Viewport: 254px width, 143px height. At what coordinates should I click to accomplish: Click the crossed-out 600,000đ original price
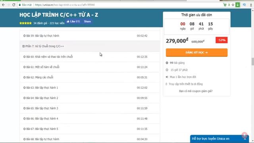[198, 41]
